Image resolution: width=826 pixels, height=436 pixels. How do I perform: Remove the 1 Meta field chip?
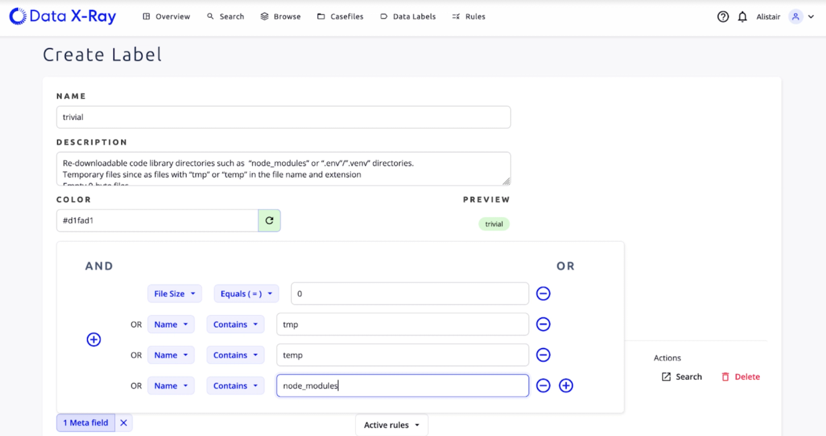point(123,422)
